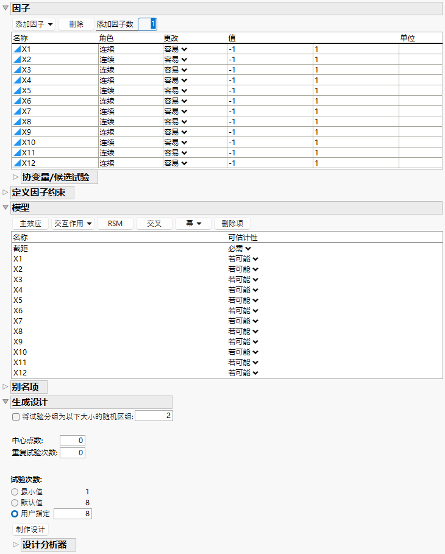
Task: Click the 用户指定 run count field
Action: coord(73,513)
